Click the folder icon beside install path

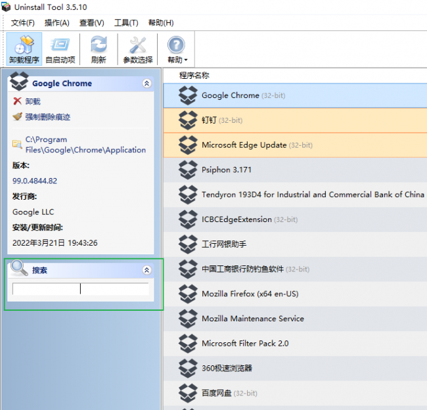pyautogui.click(x=17, y=144)
